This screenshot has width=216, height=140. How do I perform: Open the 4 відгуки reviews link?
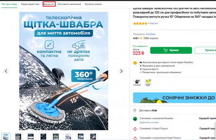(x=153, y=23)
